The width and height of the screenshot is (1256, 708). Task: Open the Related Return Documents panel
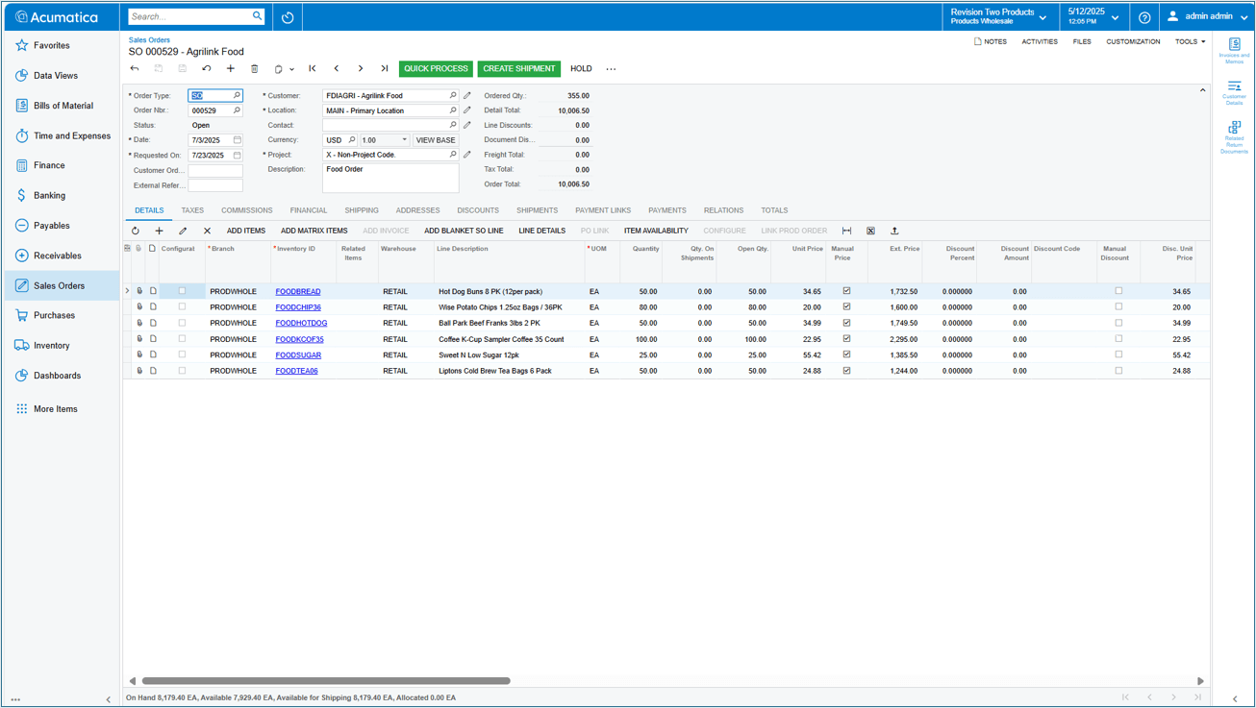(x=1234, y=137)
